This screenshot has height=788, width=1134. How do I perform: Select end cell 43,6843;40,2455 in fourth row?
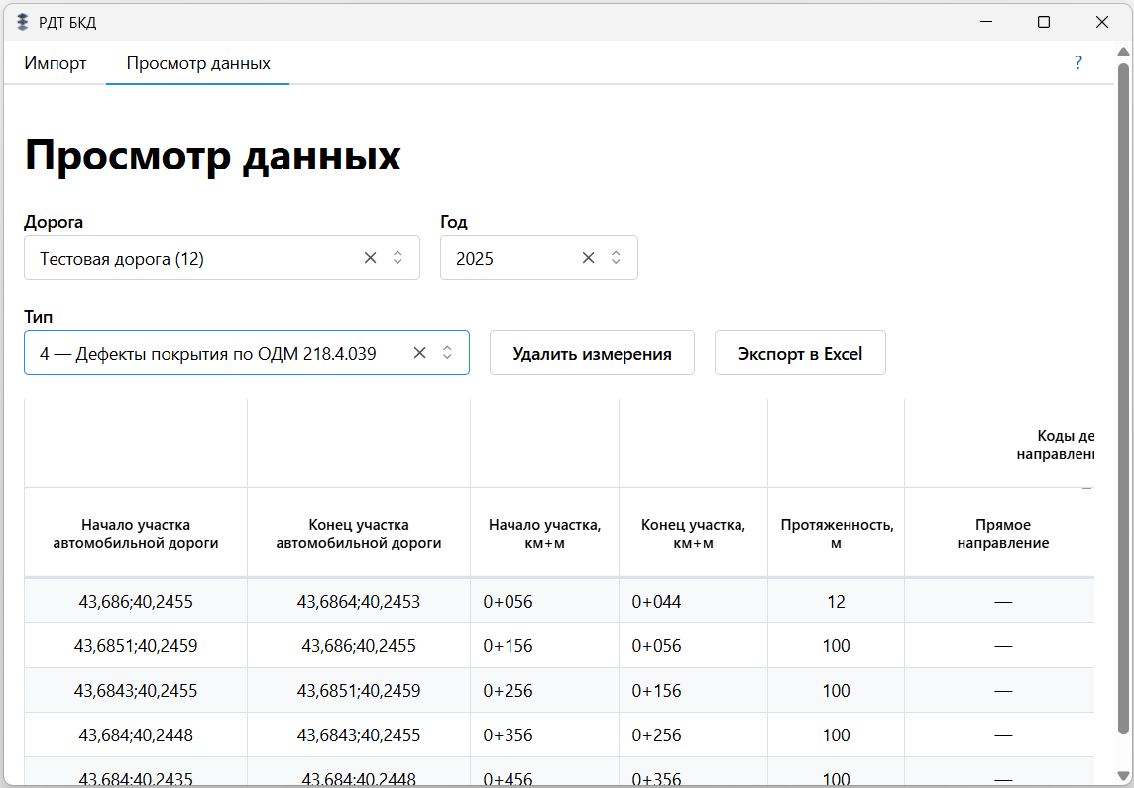tap(359, 735)
